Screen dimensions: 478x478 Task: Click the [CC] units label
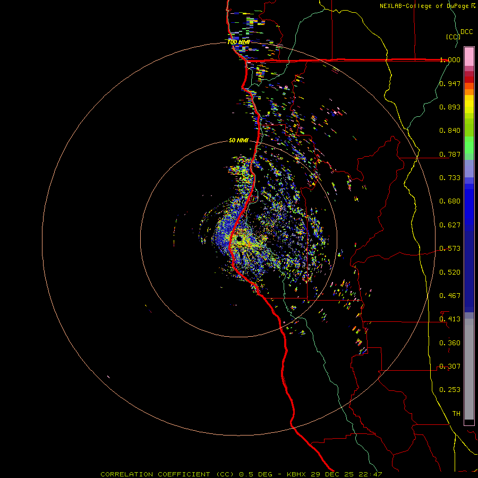click(453, 37)
